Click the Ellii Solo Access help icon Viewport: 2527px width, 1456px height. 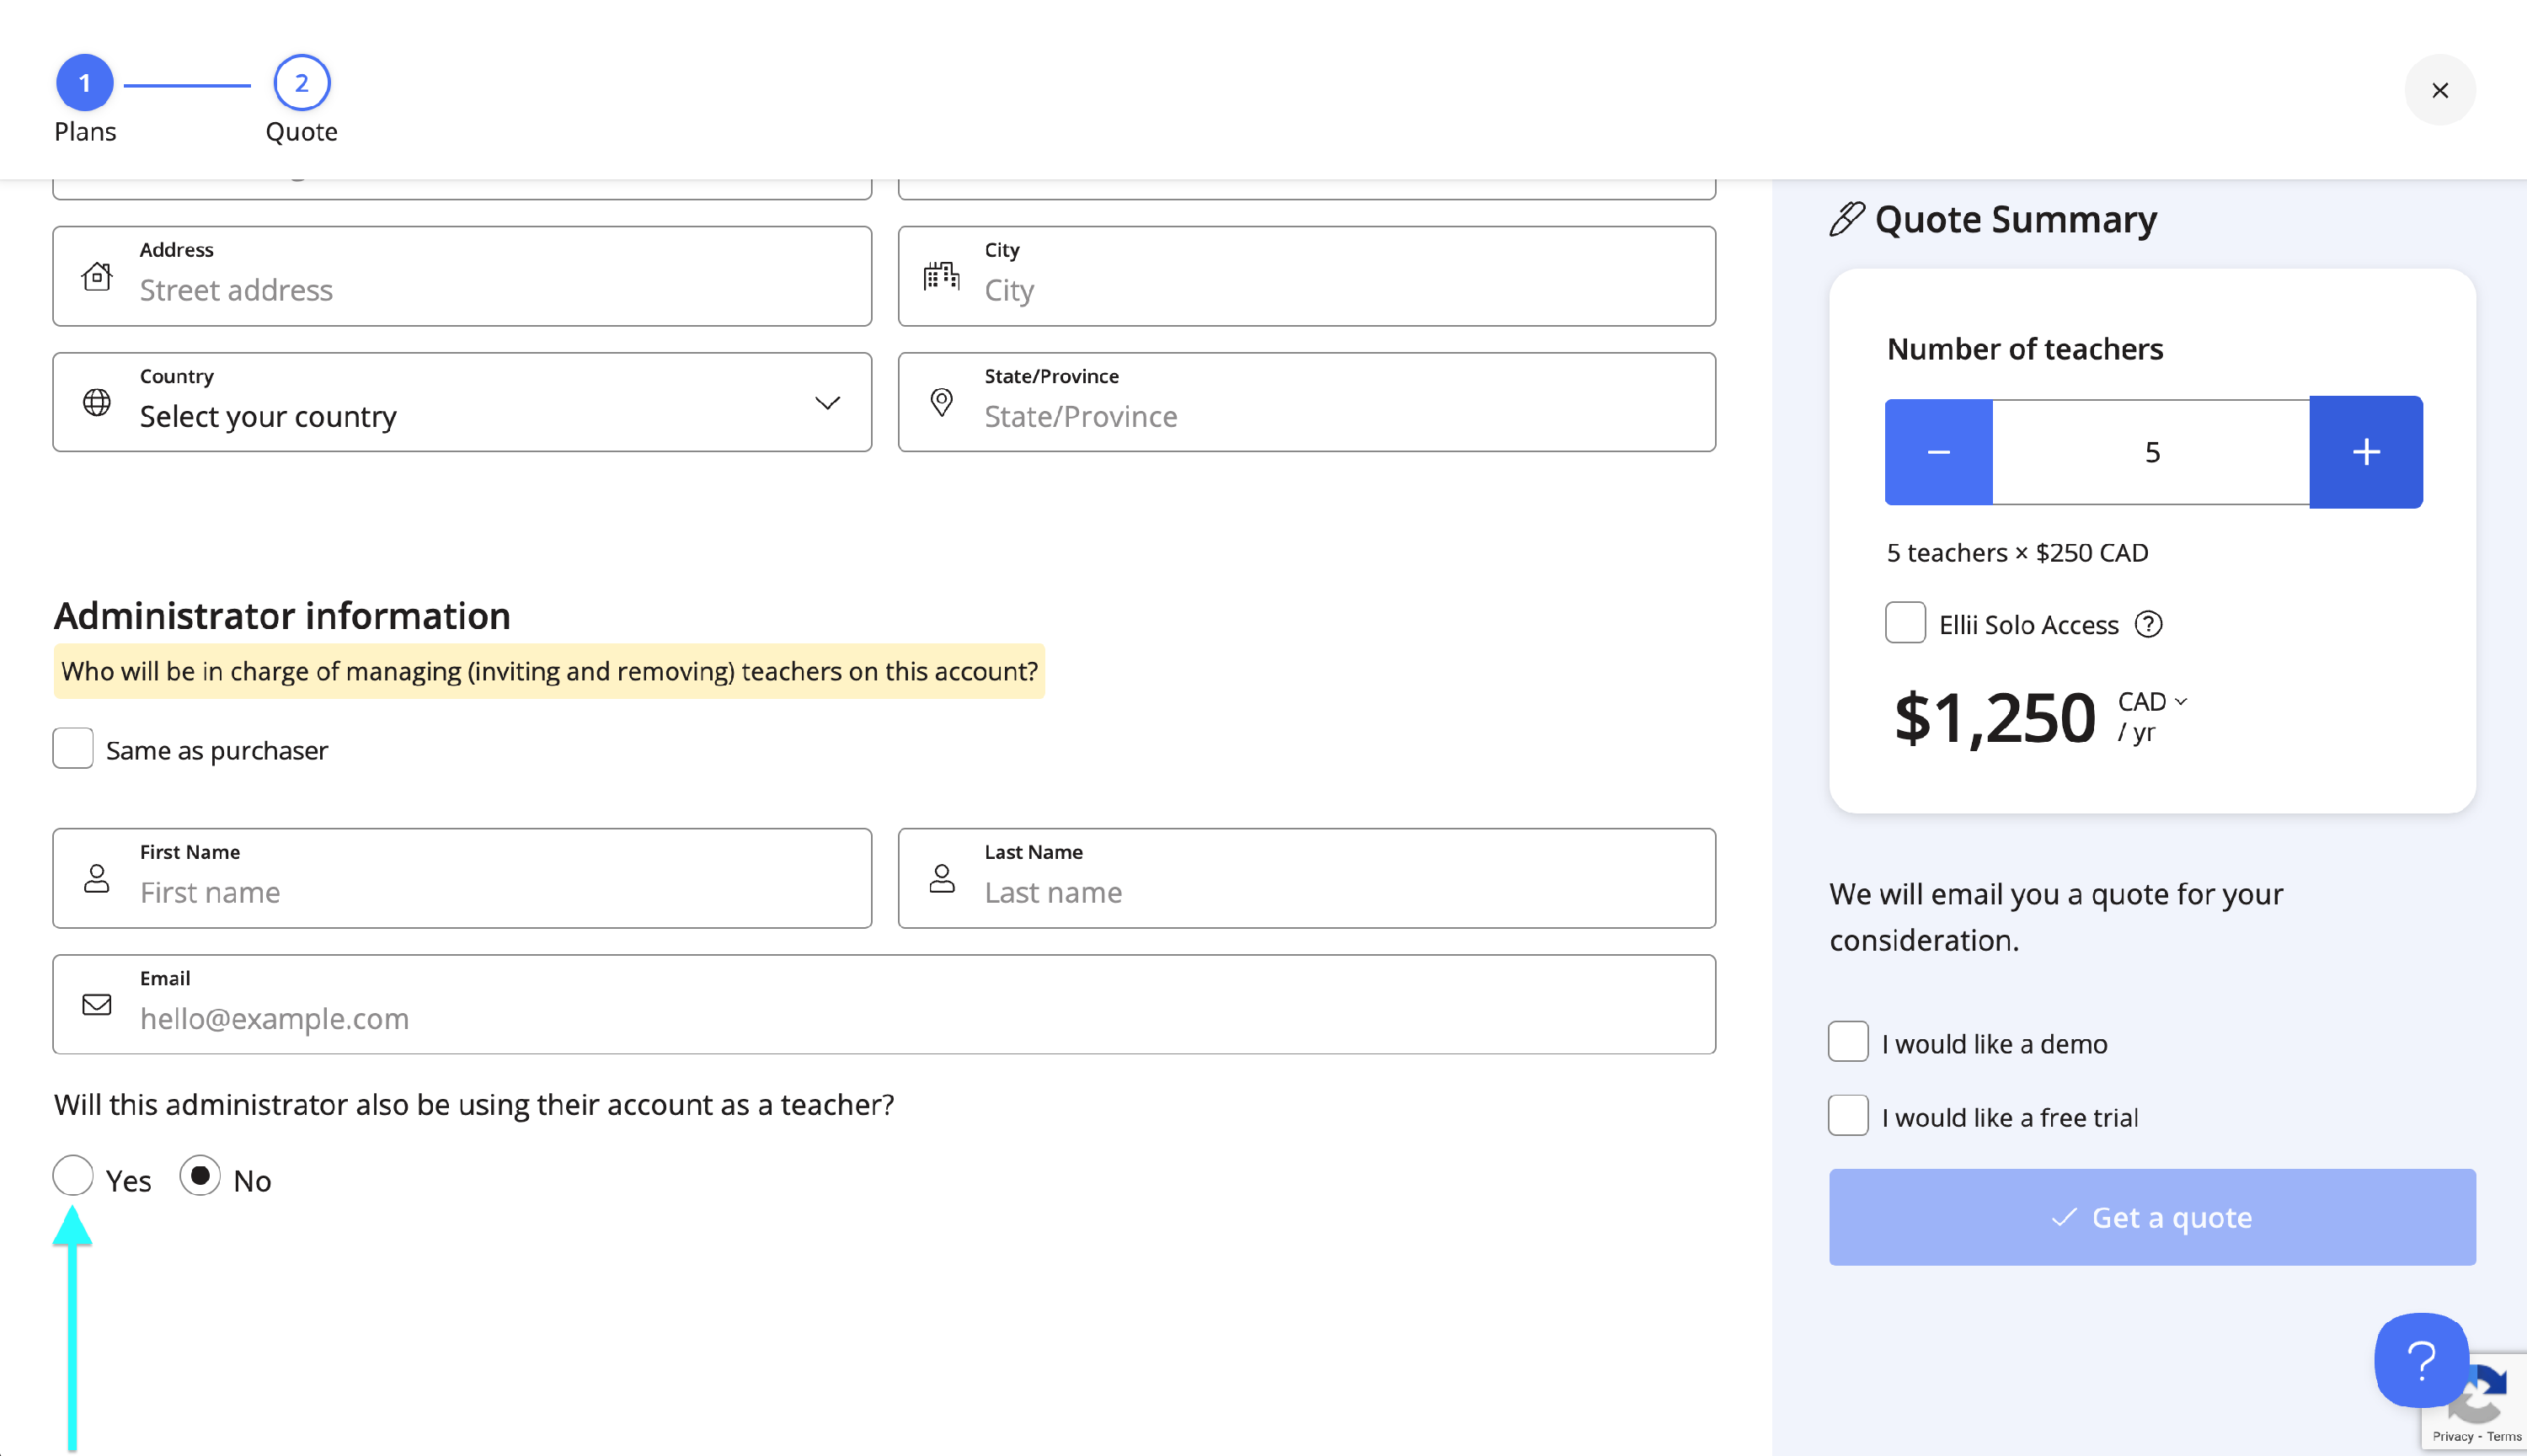pos(2147,625)
